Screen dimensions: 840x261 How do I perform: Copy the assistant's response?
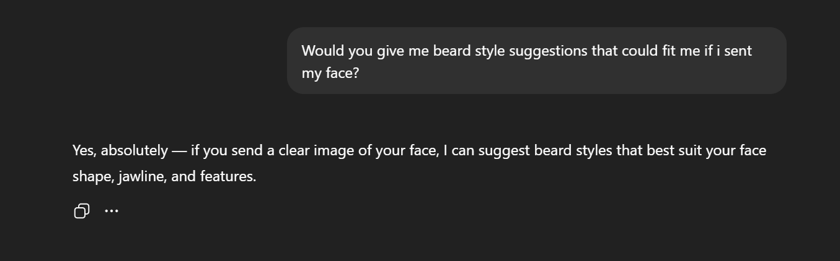81,211
